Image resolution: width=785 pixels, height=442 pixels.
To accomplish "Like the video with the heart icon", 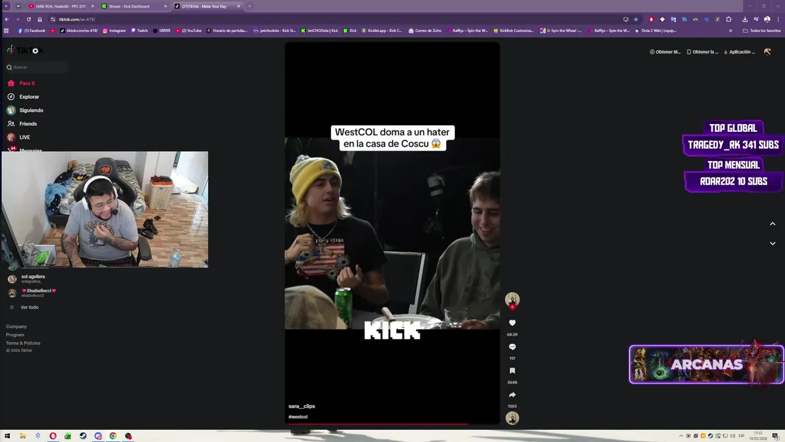I will pyautogui.click(x=512, y=323).
